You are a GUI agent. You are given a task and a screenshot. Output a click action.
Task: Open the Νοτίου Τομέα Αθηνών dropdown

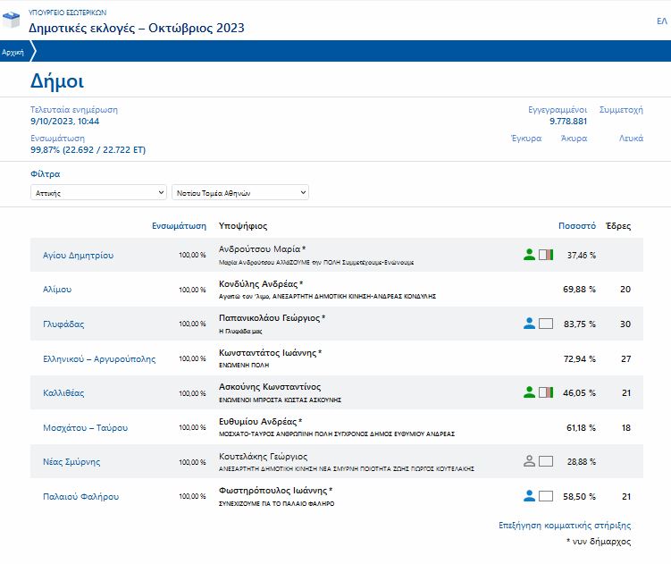pyautogui.click(x=239, y=192)
